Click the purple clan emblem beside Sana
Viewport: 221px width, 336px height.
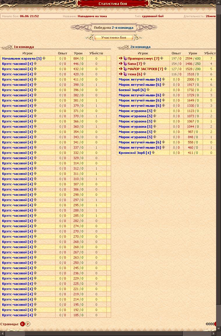pyautogui.click(x=125, y=64)
